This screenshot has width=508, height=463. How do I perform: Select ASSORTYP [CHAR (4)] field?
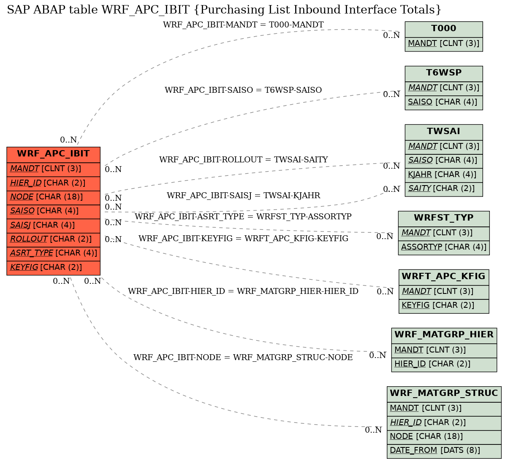(444, 247)
